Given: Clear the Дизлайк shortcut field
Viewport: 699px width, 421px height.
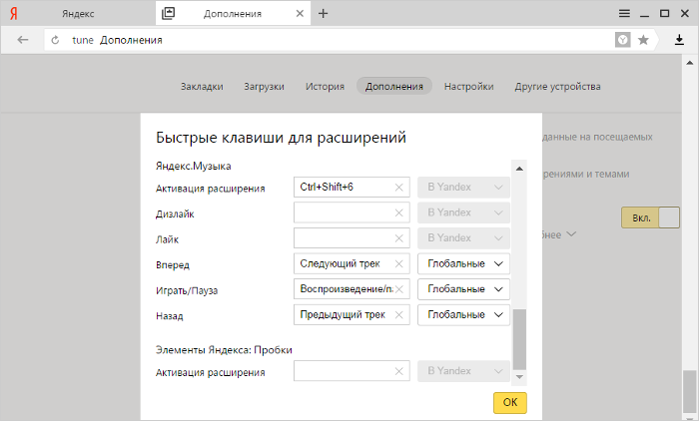Looking at the screenshot, I should click(x=399, y=212).
